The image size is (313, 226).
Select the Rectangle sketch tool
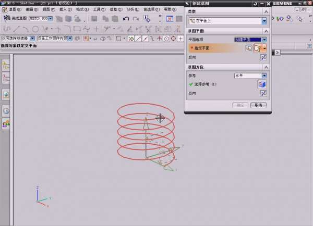pos(77,29)
